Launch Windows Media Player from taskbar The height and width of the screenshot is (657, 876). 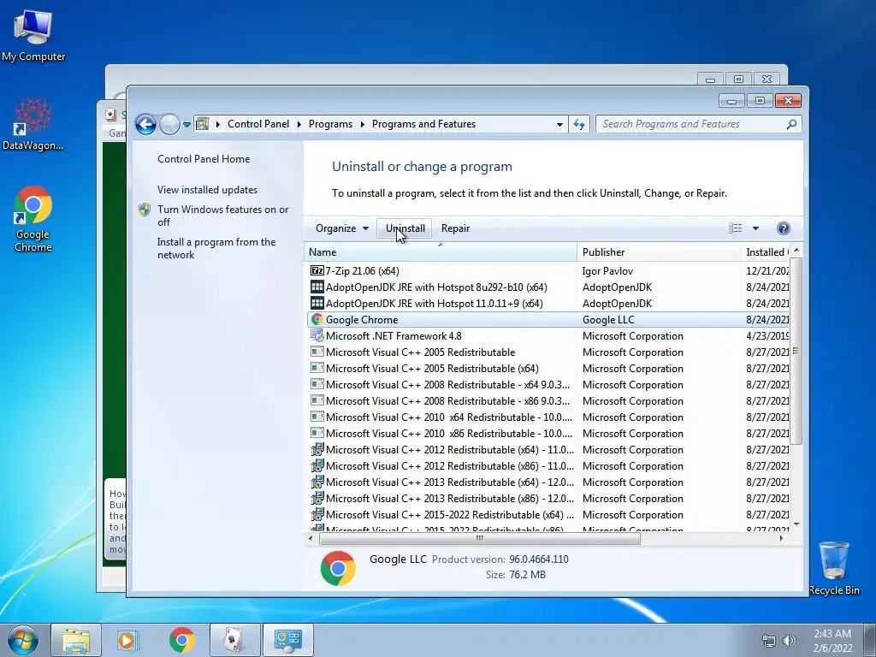coord(128,640)
